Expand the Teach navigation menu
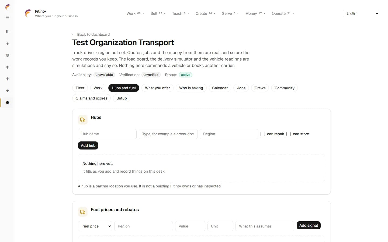Viewport: 388px width, 242px height. (181, 13)
